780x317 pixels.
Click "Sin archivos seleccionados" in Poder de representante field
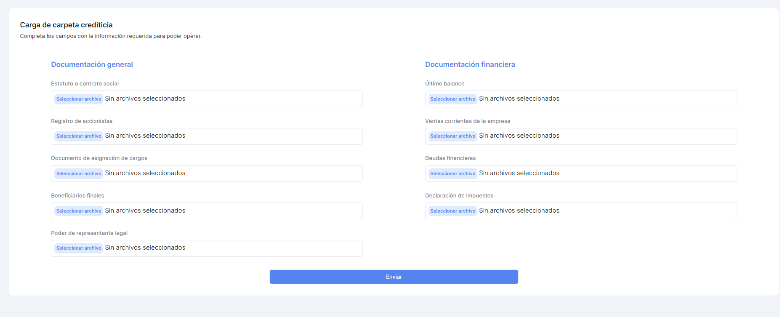pyautogui.click(x=145, y=248)
